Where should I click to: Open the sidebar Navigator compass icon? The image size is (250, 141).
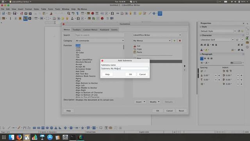[x=247, y=47]
